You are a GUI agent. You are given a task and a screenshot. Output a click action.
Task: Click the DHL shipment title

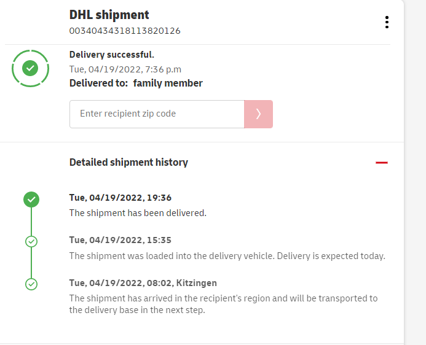(109, 15)
